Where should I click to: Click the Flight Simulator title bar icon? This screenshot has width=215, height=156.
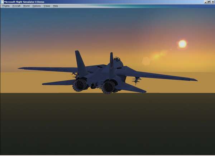(x=2, y=2)
